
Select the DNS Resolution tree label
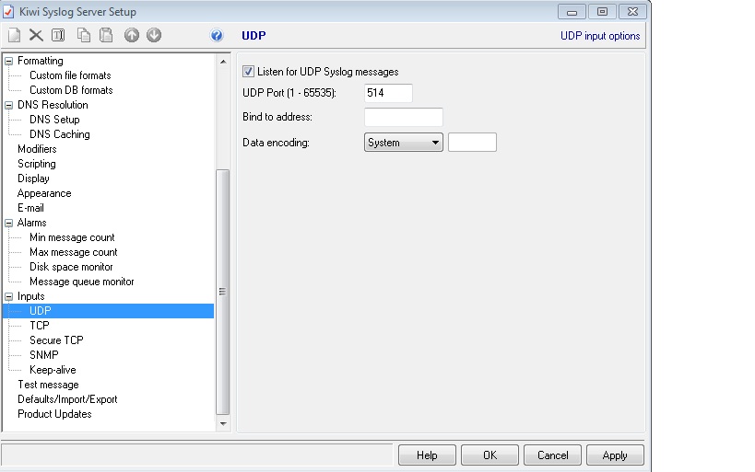coord(53,105)
